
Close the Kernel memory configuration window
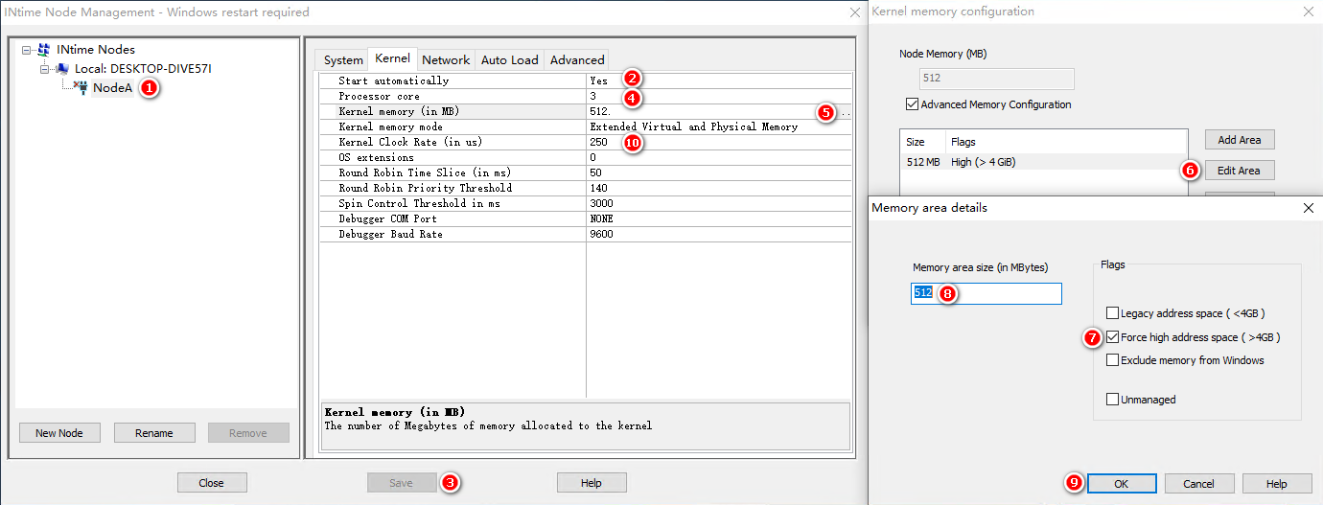pos(1309,12)
